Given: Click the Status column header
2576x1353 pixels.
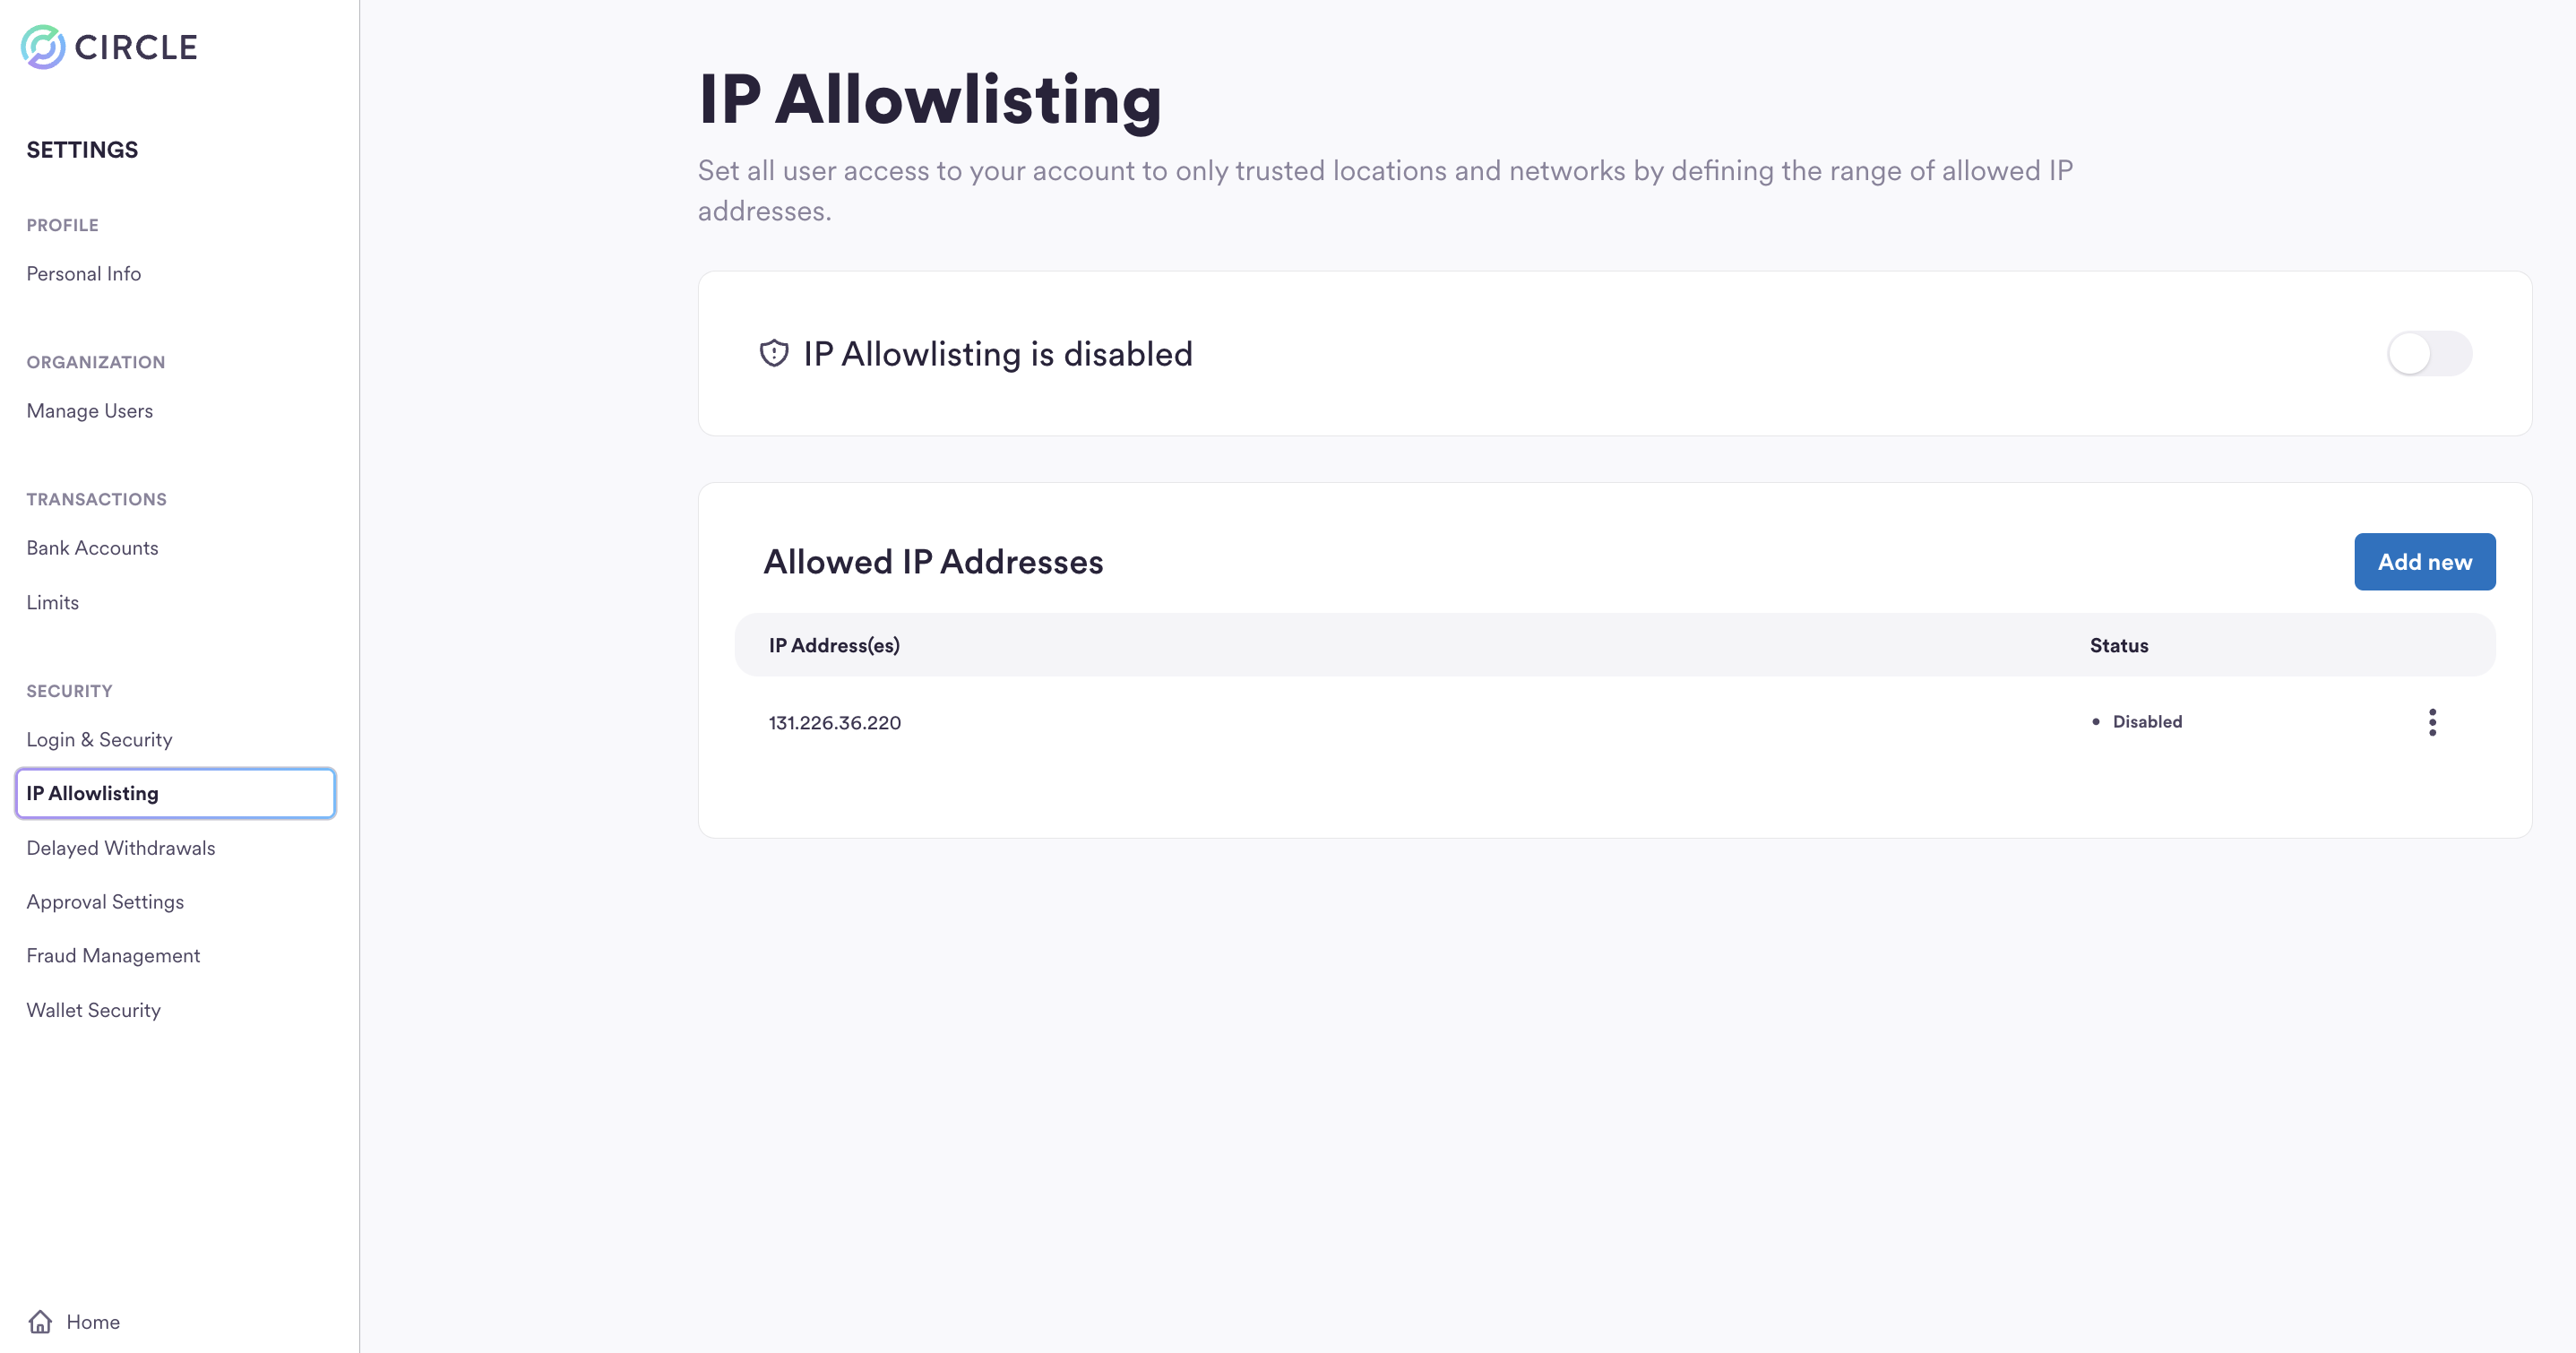Looking at the screenshot, I should 2118,645.
